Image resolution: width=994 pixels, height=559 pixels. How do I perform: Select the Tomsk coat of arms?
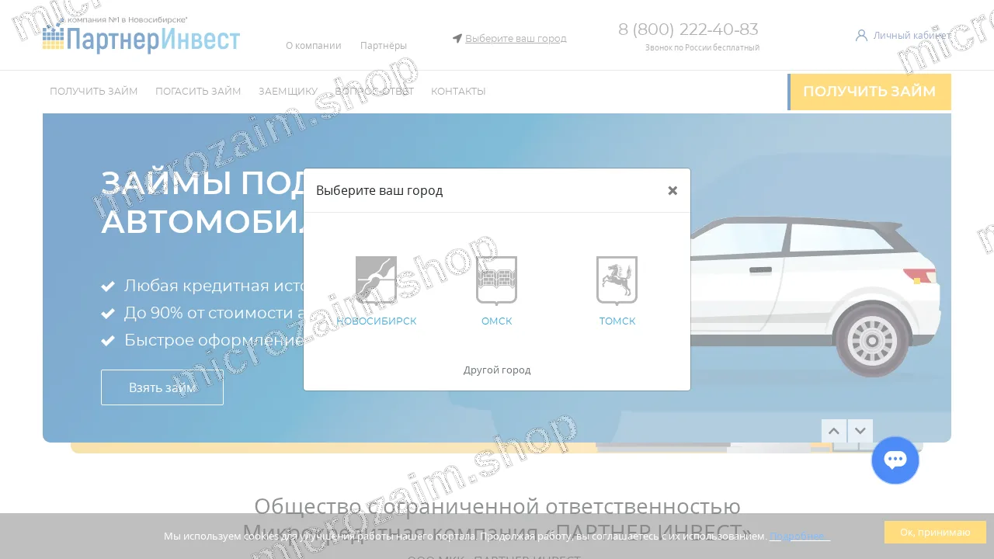click(x=617, y=280)
